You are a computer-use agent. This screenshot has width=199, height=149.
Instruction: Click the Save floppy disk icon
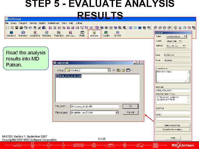pyautogui.click(x=17, y=28)
